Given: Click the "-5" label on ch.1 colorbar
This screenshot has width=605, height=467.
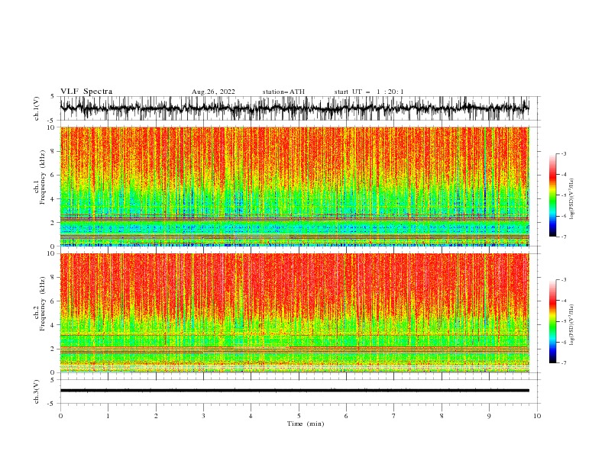Looking at the screenshot, I should [563, 195].
